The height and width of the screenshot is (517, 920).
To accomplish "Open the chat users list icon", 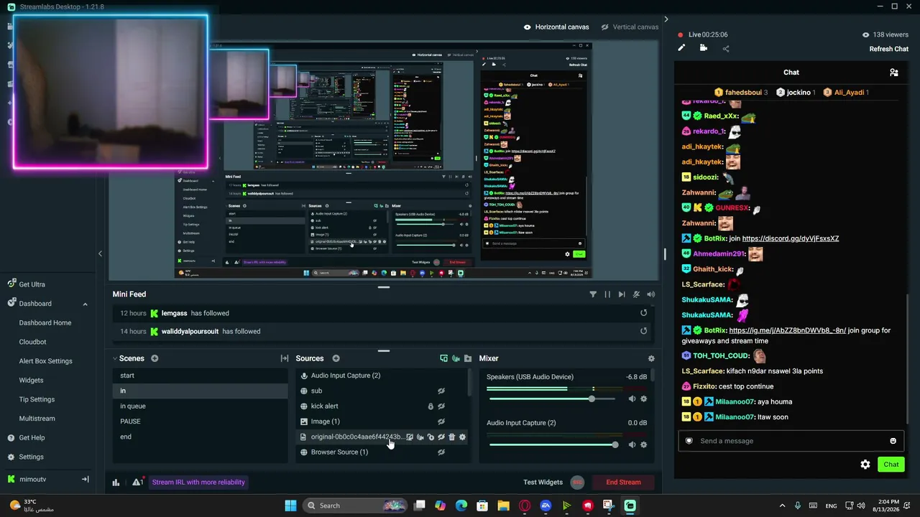I will [x=893, y=73].
